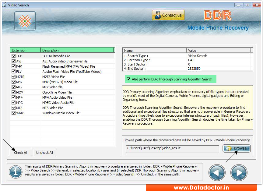This screenshot has height=191, width=263.
Task: Click the recovered data save path field
Action: point(172,148)
